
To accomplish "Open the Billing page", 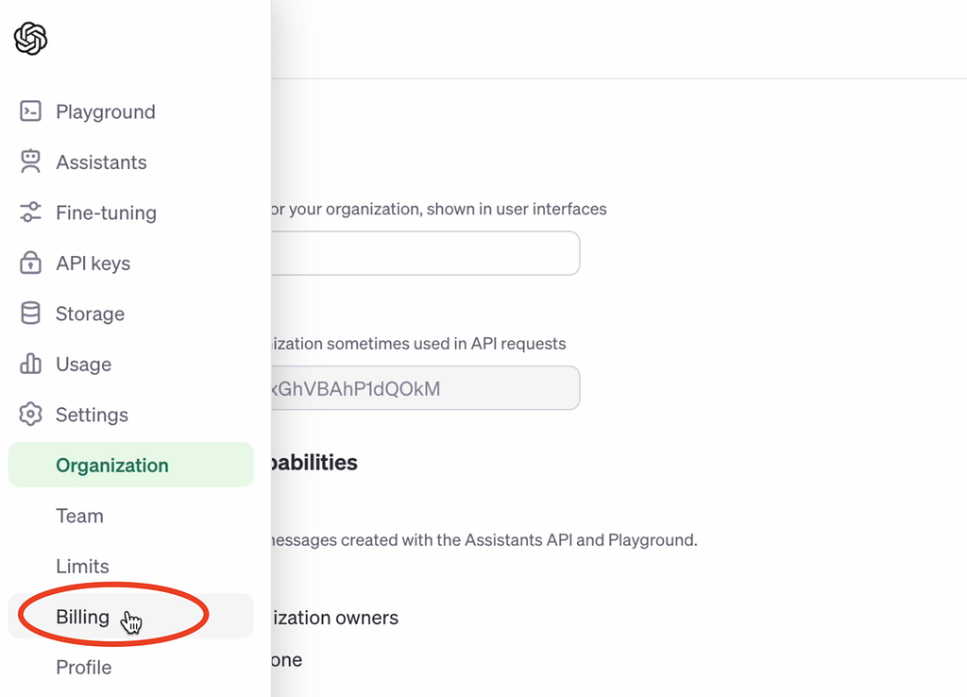I will pyautogui.click(x=81, y=616).
